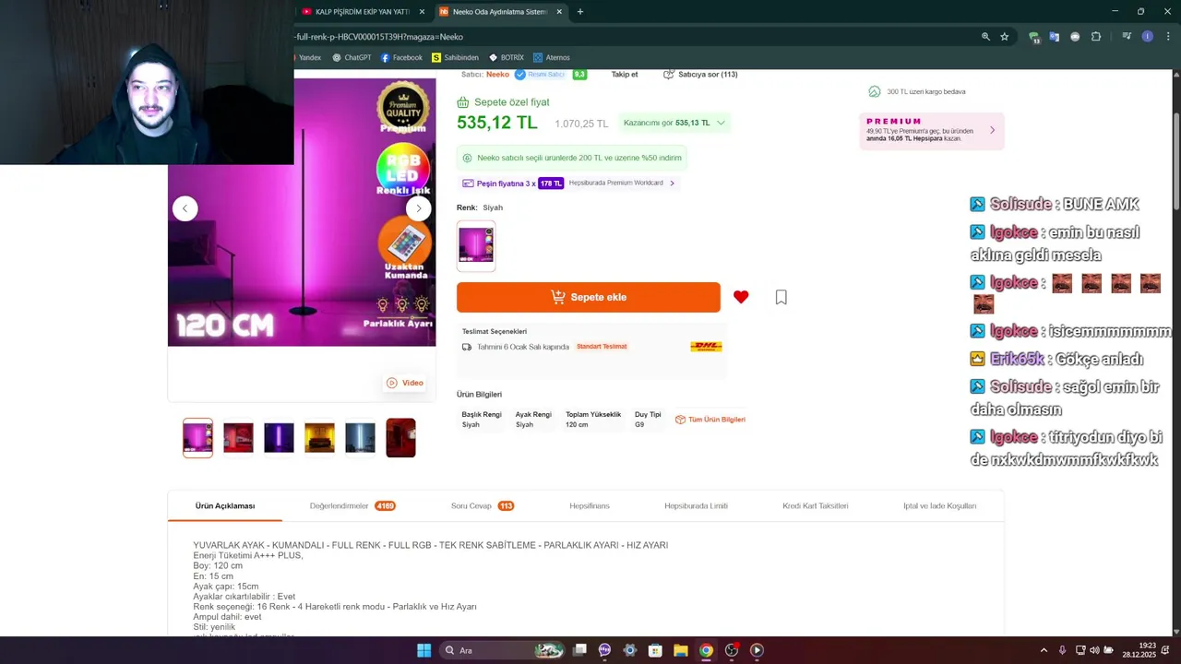The height and width of the screenshot is (664, 1181).
Task: Open the Hepsiburada Limiti tab
Action: click(x=696, y=506)
